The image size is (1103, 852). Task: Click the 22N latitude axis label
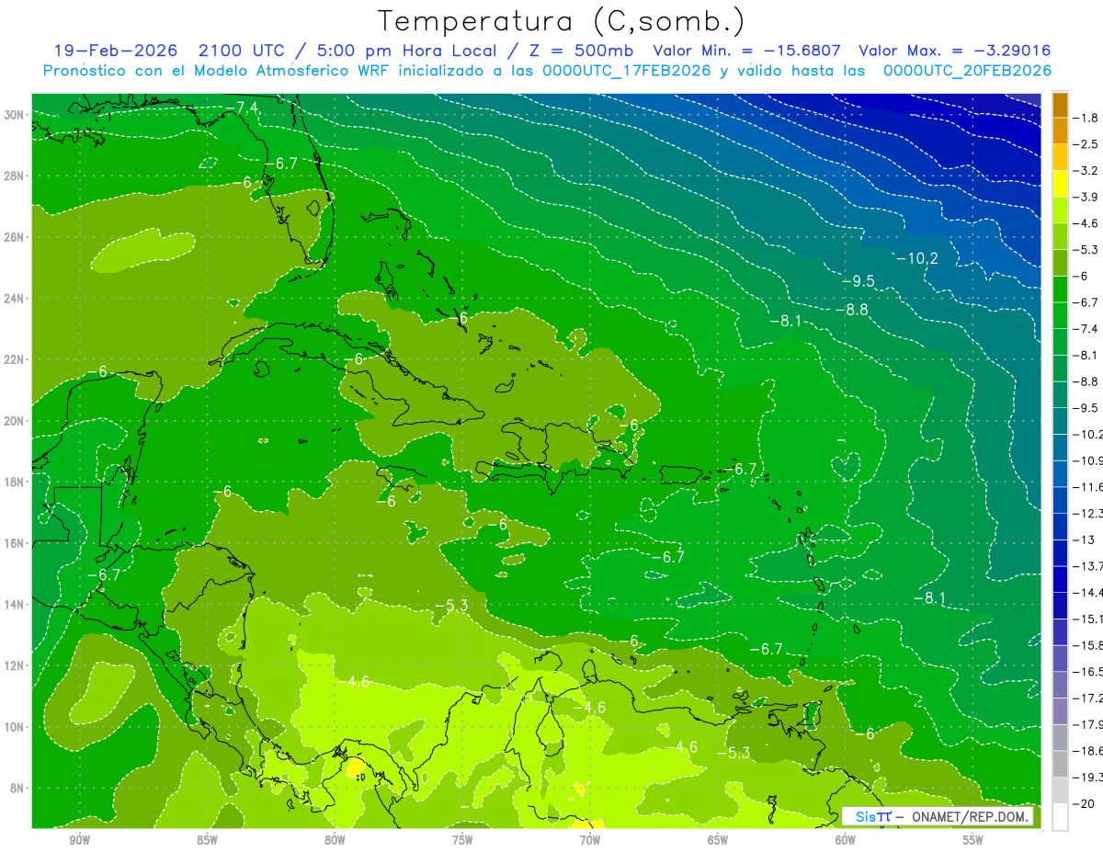16,359
